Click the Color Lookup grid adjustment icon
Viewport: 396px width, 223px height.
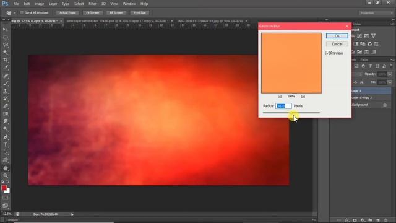pos(377,44)
